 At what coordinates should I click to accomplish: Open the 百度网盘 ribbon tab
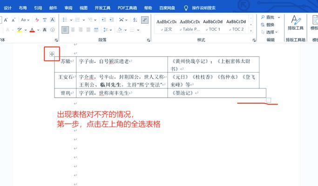(x=167, y=8)
